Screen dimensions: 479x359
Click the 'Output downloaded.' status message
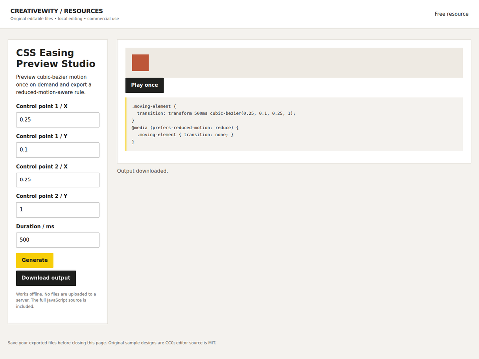point(142,171)
